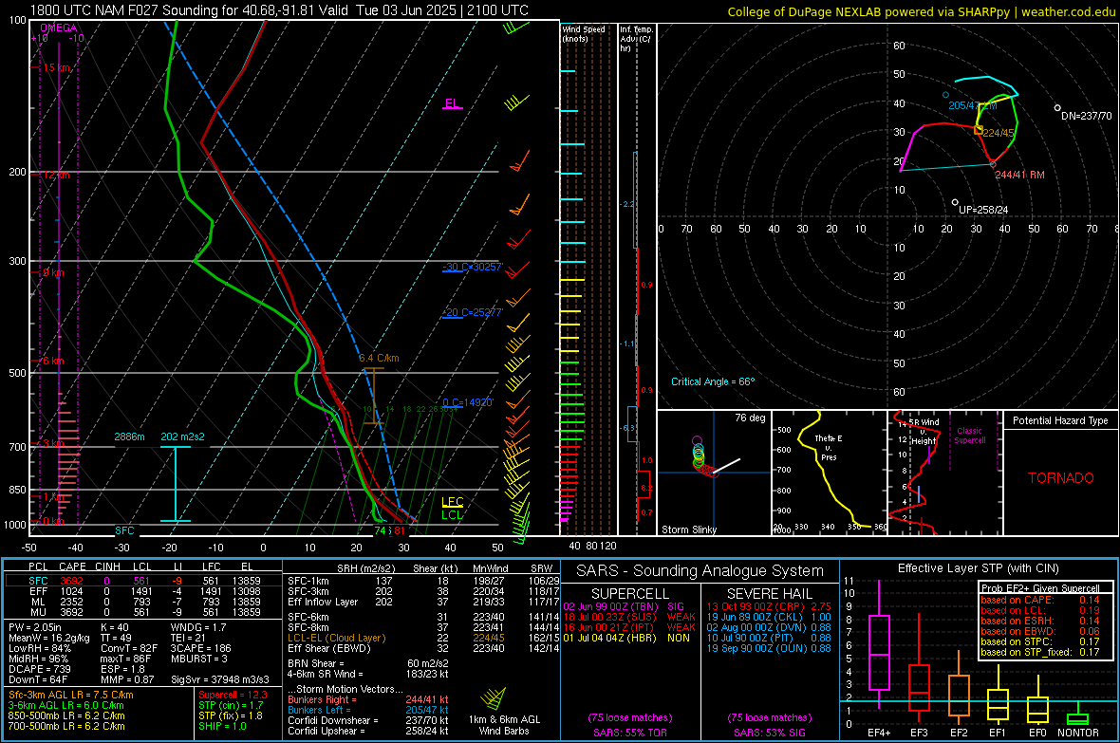The height and width of the screenshot is (743, 1120).
Task: Click the SARS: 55% TOR text
Action: pyautogui.click(x=629, y=733)
